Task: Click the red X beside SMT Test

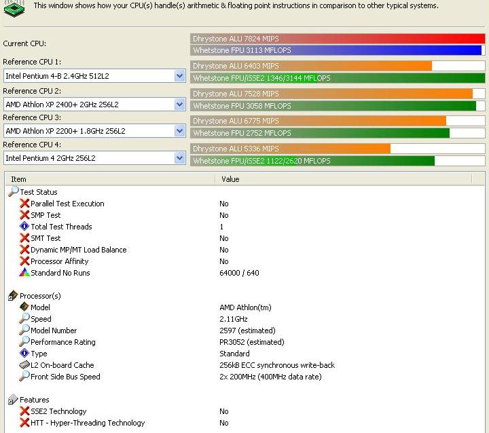Action: (24, 238)
